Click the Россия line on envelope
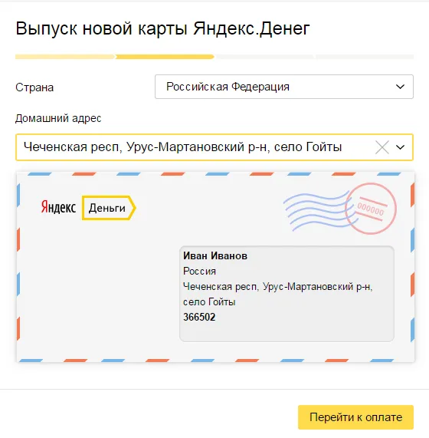The height and width of the screenshot is (438, 429). click(199, 271)
